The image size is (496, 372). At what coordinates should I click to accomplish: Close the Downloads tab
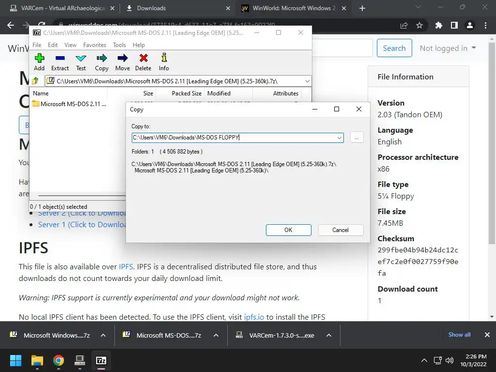[x=228, y=9]
